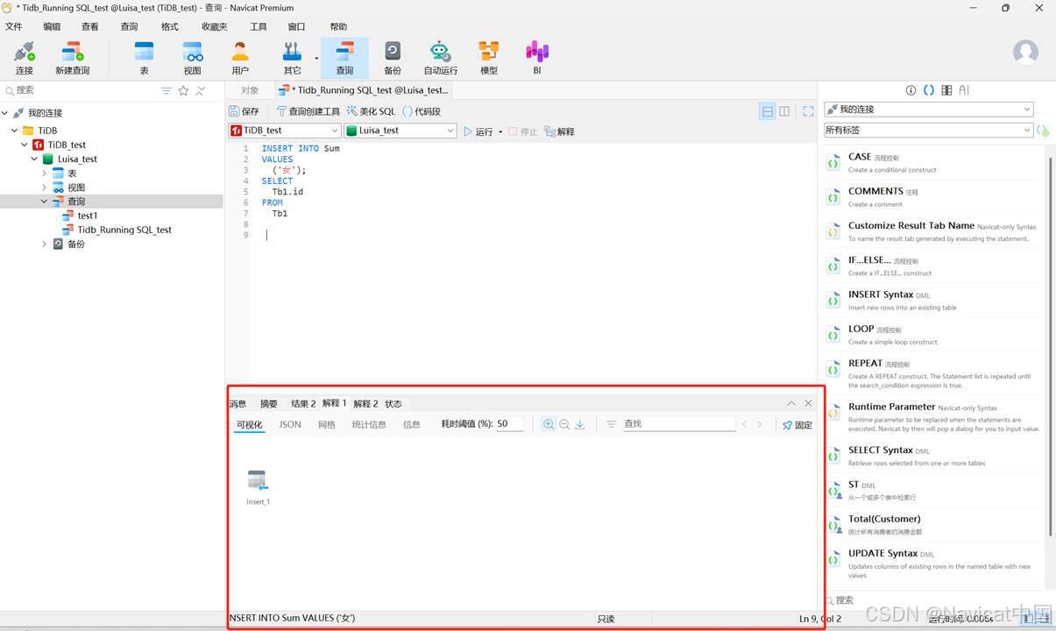Switch to the 消息 result tab

click(x=237, y=404)
